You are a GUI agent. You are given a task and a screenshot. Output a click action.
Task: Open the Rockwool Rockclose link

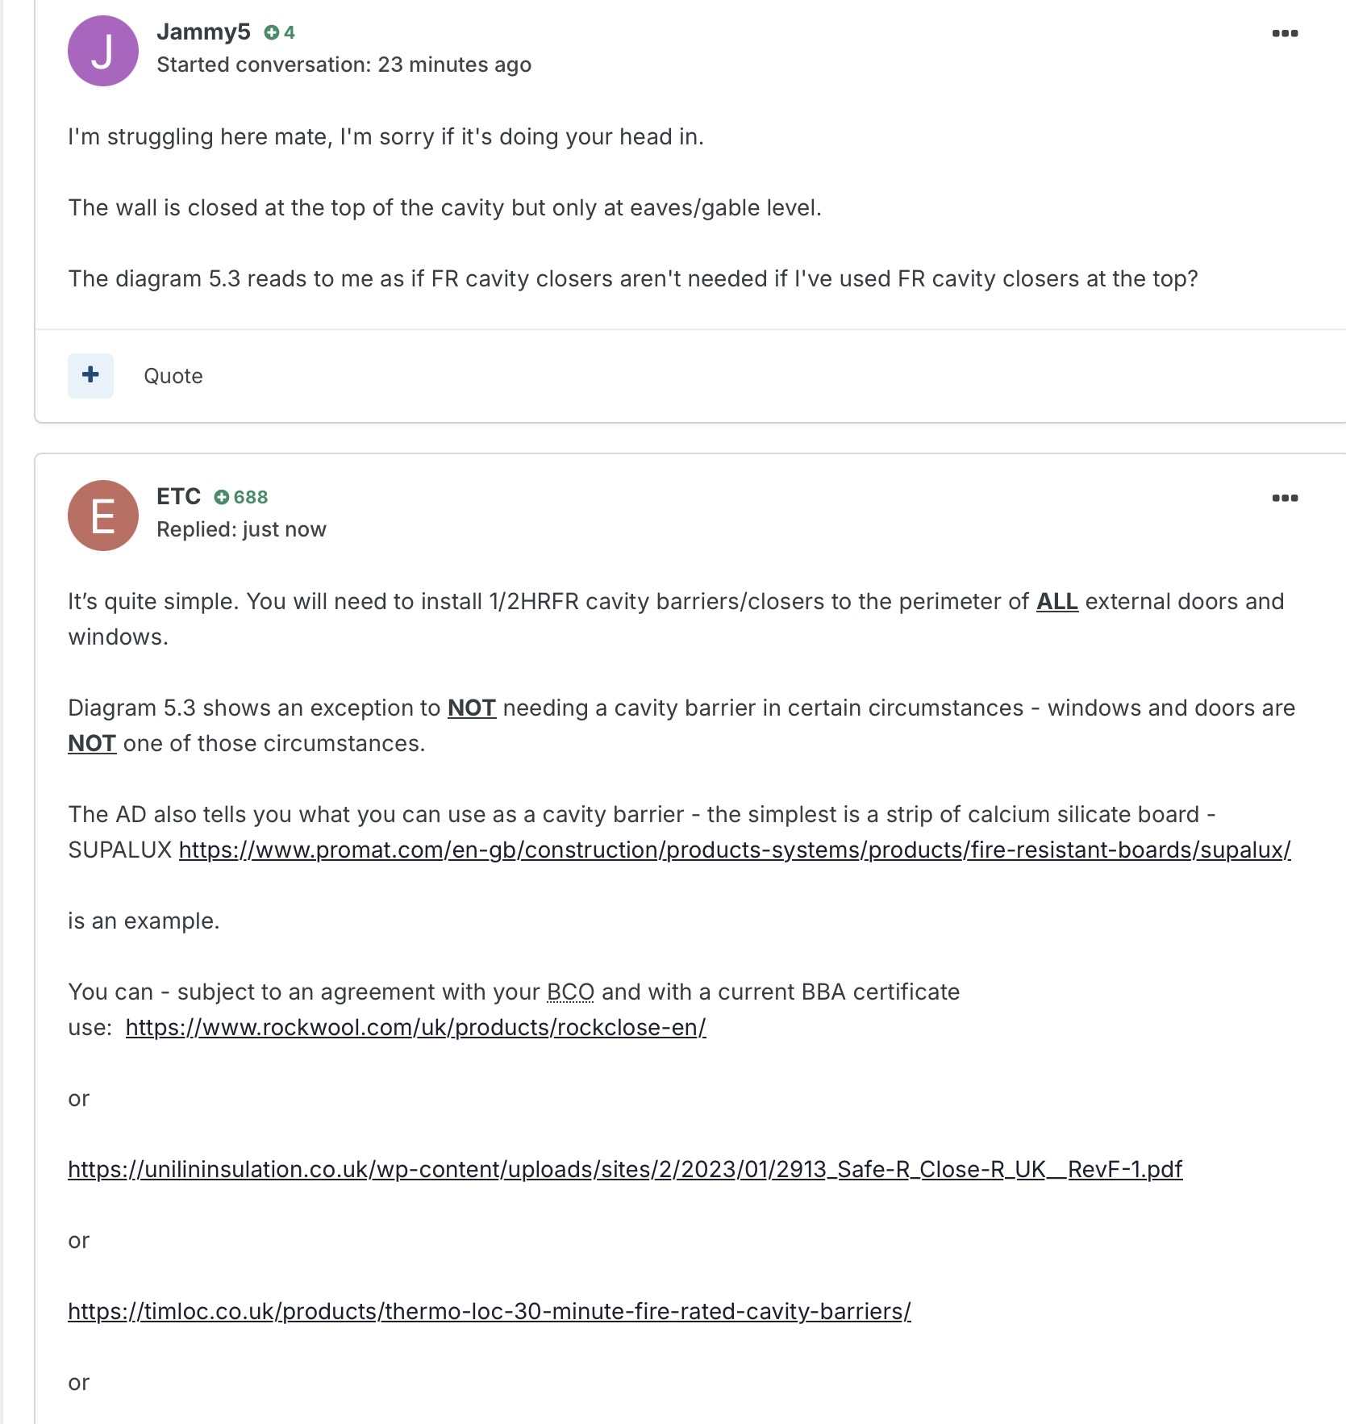(x=415, y=1027)
